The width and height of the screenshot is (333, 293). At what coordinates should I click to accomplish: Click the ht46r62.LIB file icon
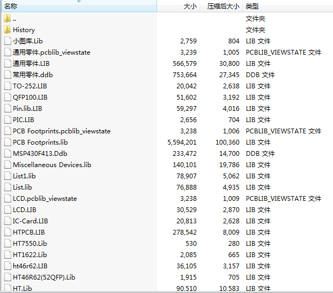[7, 266]
